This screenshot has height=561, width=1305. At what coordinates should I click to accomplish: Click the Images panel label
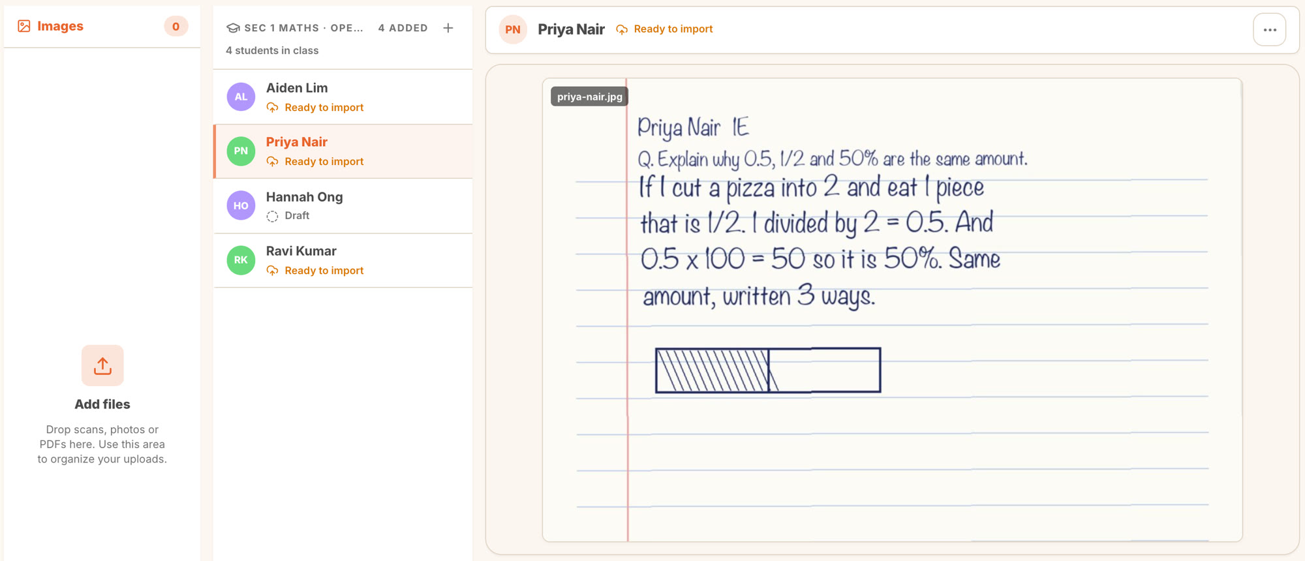point(60,26)
